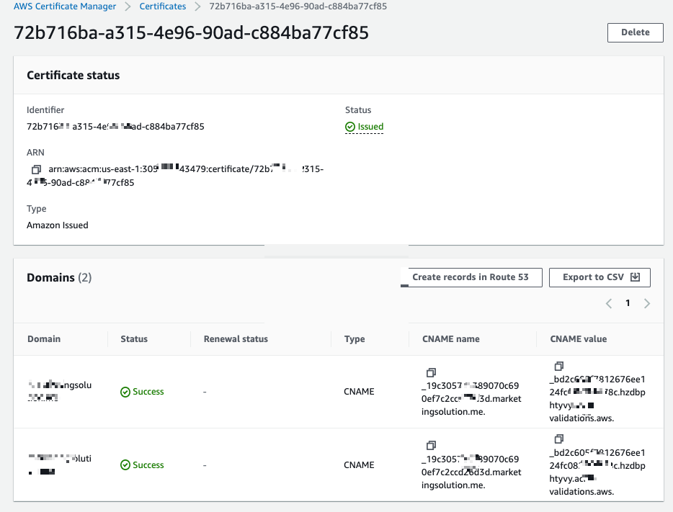Click the certificate ID breadcrumb text
The width and height of the screenshot is (673, 512).
tap(298, 6)
